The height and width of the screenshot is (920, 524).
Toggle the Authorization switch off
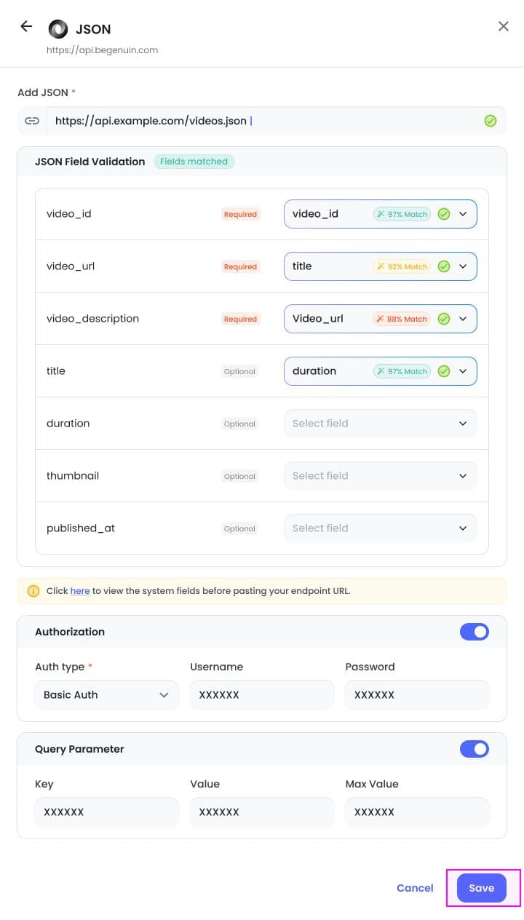pos(475,632)
